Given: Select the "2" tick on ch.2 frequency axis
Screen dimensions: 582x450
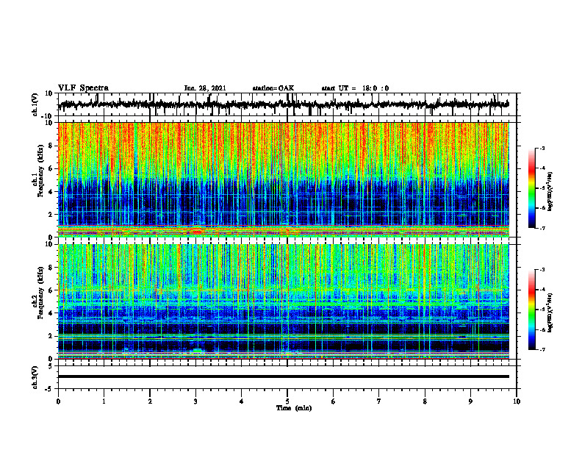Looking at the screenshot, I should coord(51,336).
